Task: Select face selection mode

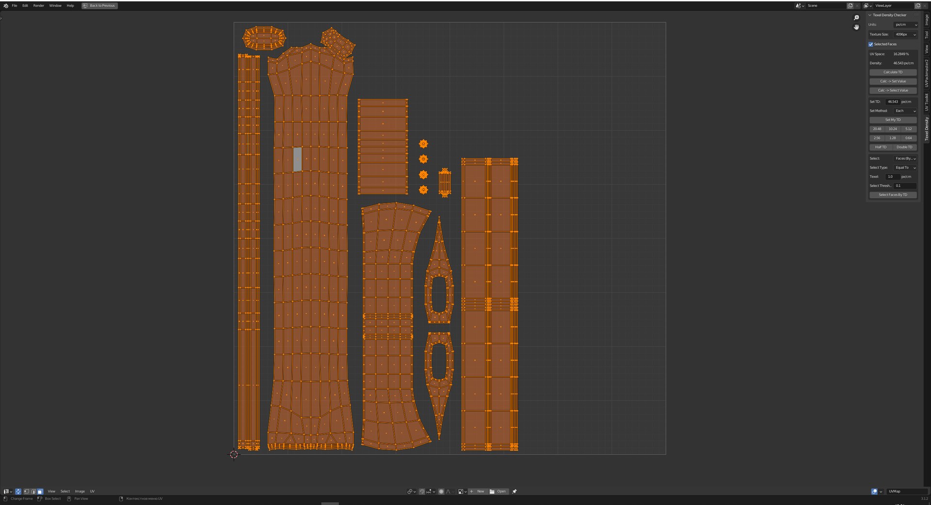Action: pyautogui.click(x=40, y=491)
